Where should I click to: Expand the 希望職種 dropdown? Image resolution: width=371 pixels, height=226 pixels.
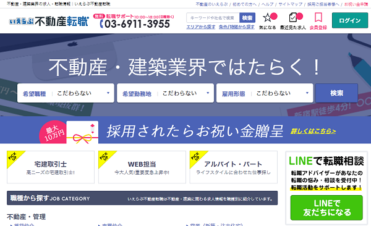pyautogui.click(x=66, y=93)
